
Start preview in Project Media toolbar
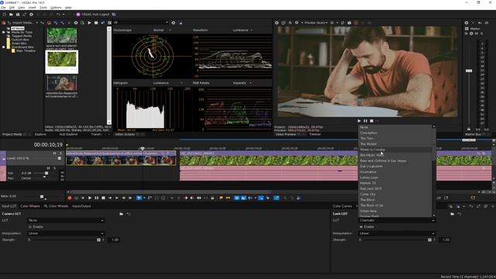pyautogui.click(x=89, y=22)
